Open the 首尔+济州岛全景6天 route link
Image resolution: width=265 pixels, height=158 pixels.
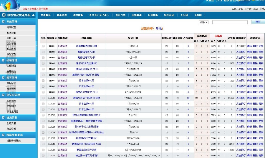point(87,63)
